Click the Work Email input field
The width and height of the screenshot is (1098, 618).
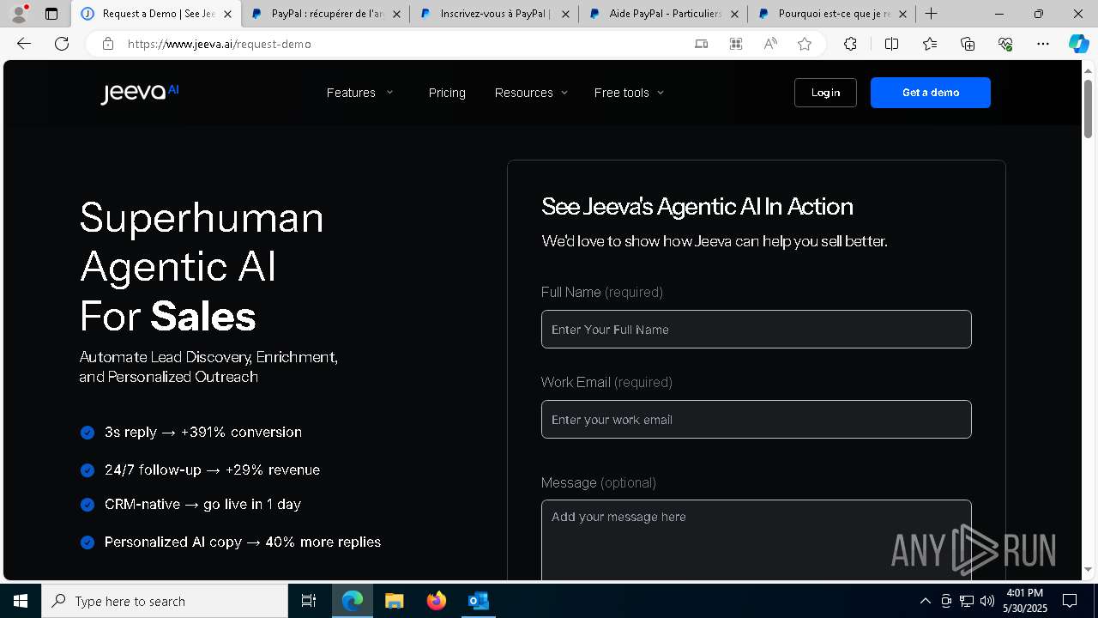click(757, 419)
